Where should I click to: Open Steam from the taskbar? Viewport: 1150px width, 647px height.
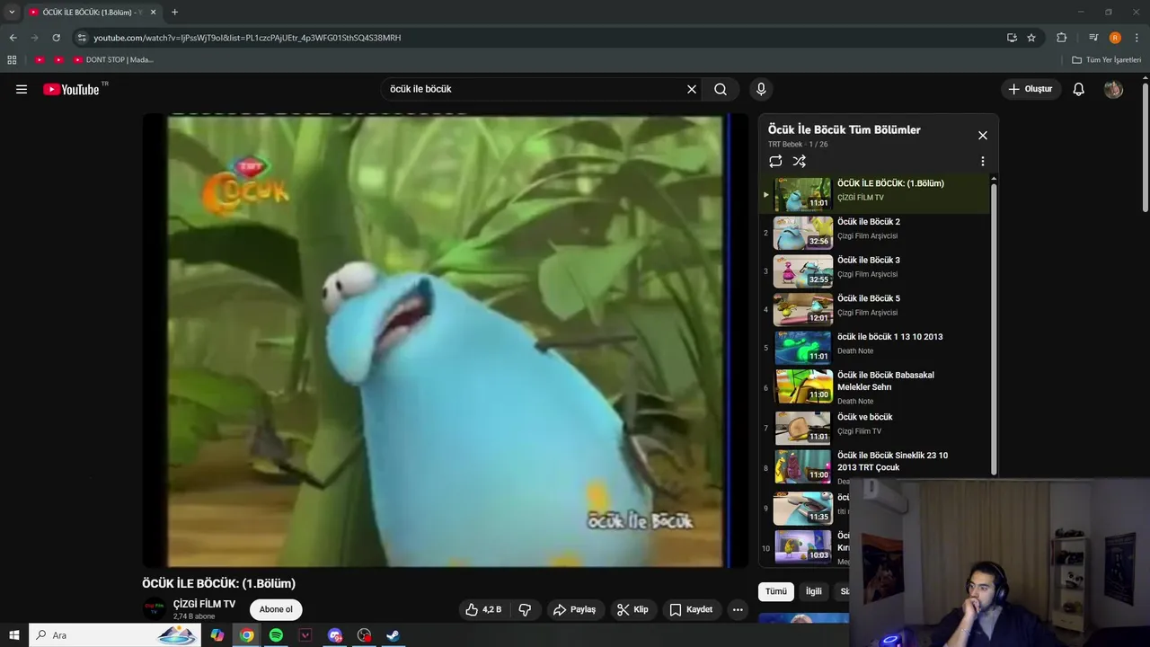(x=393, y=635)
